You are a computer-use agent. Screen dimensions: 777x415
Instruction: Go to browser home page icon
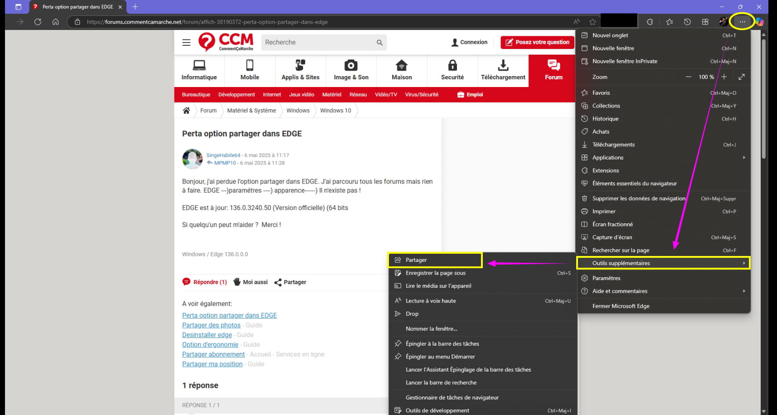tap(55, 22)
